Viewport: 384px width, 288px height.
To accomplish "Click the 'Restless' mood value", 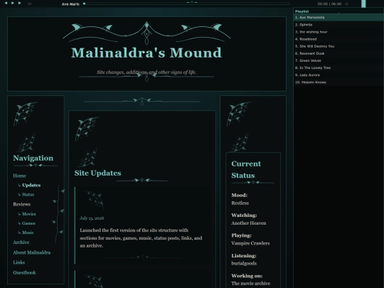I will 240,203.
